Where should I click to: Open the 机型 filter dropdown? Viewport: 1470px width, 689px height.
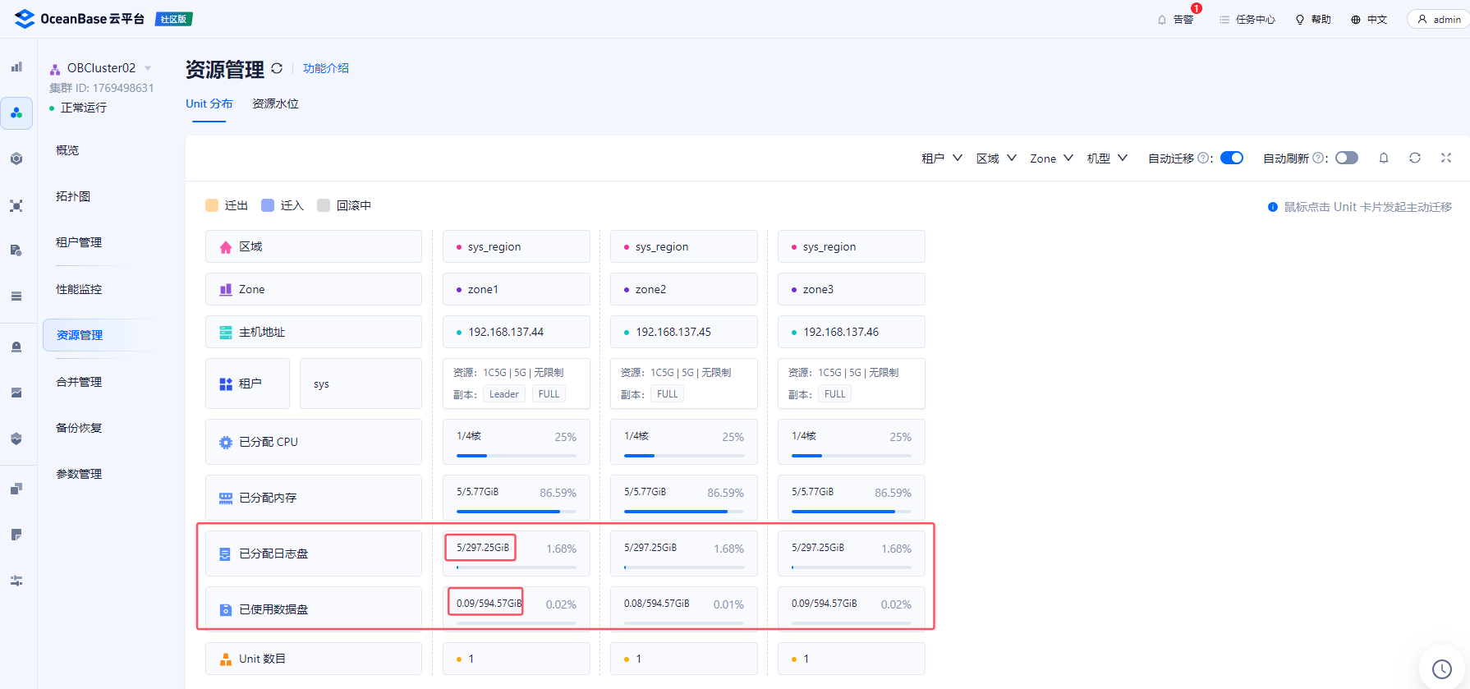pyautogui.click(x=1107, y=158)
